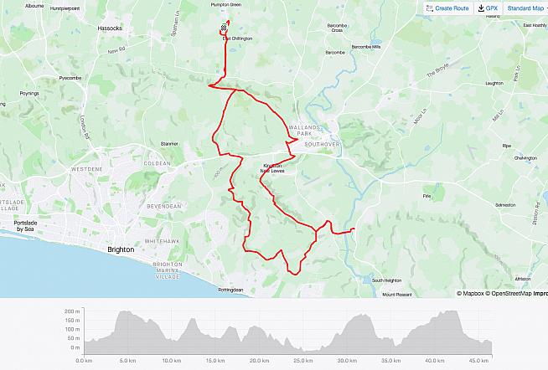Click the checkered finish flag marker
548x370 pixels.
click(224, 28)
